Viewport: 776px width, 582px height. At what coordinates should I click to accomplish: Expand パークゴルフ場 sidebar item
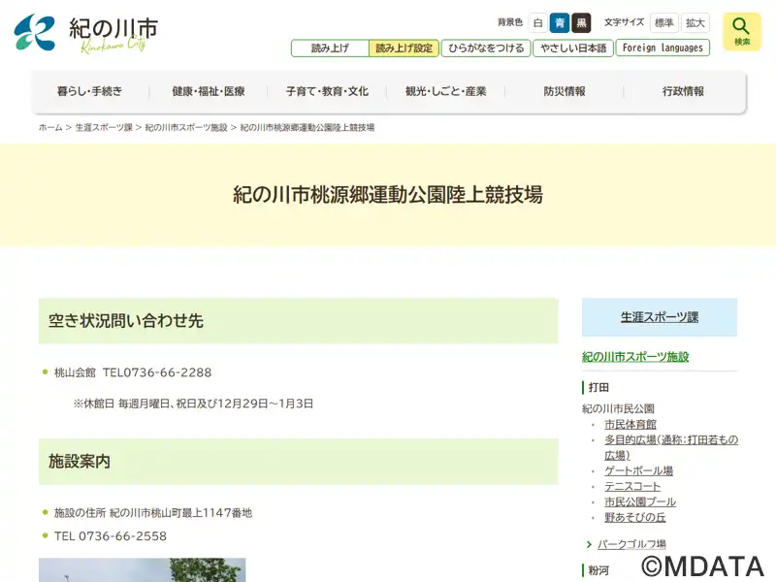click(631, 544)
